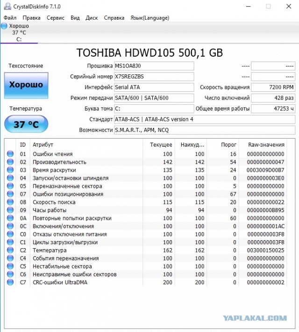Click status orb for Циклы загрузки/выгрузки row
The image size is (299, 332).
pos(10,242)
